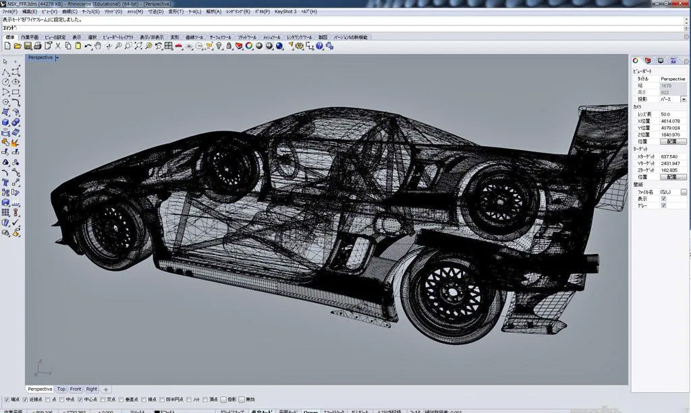Uncheck the wallpaper グレー checkbox
The width and height of the screenshot is (691, 413).
point(664,205)
